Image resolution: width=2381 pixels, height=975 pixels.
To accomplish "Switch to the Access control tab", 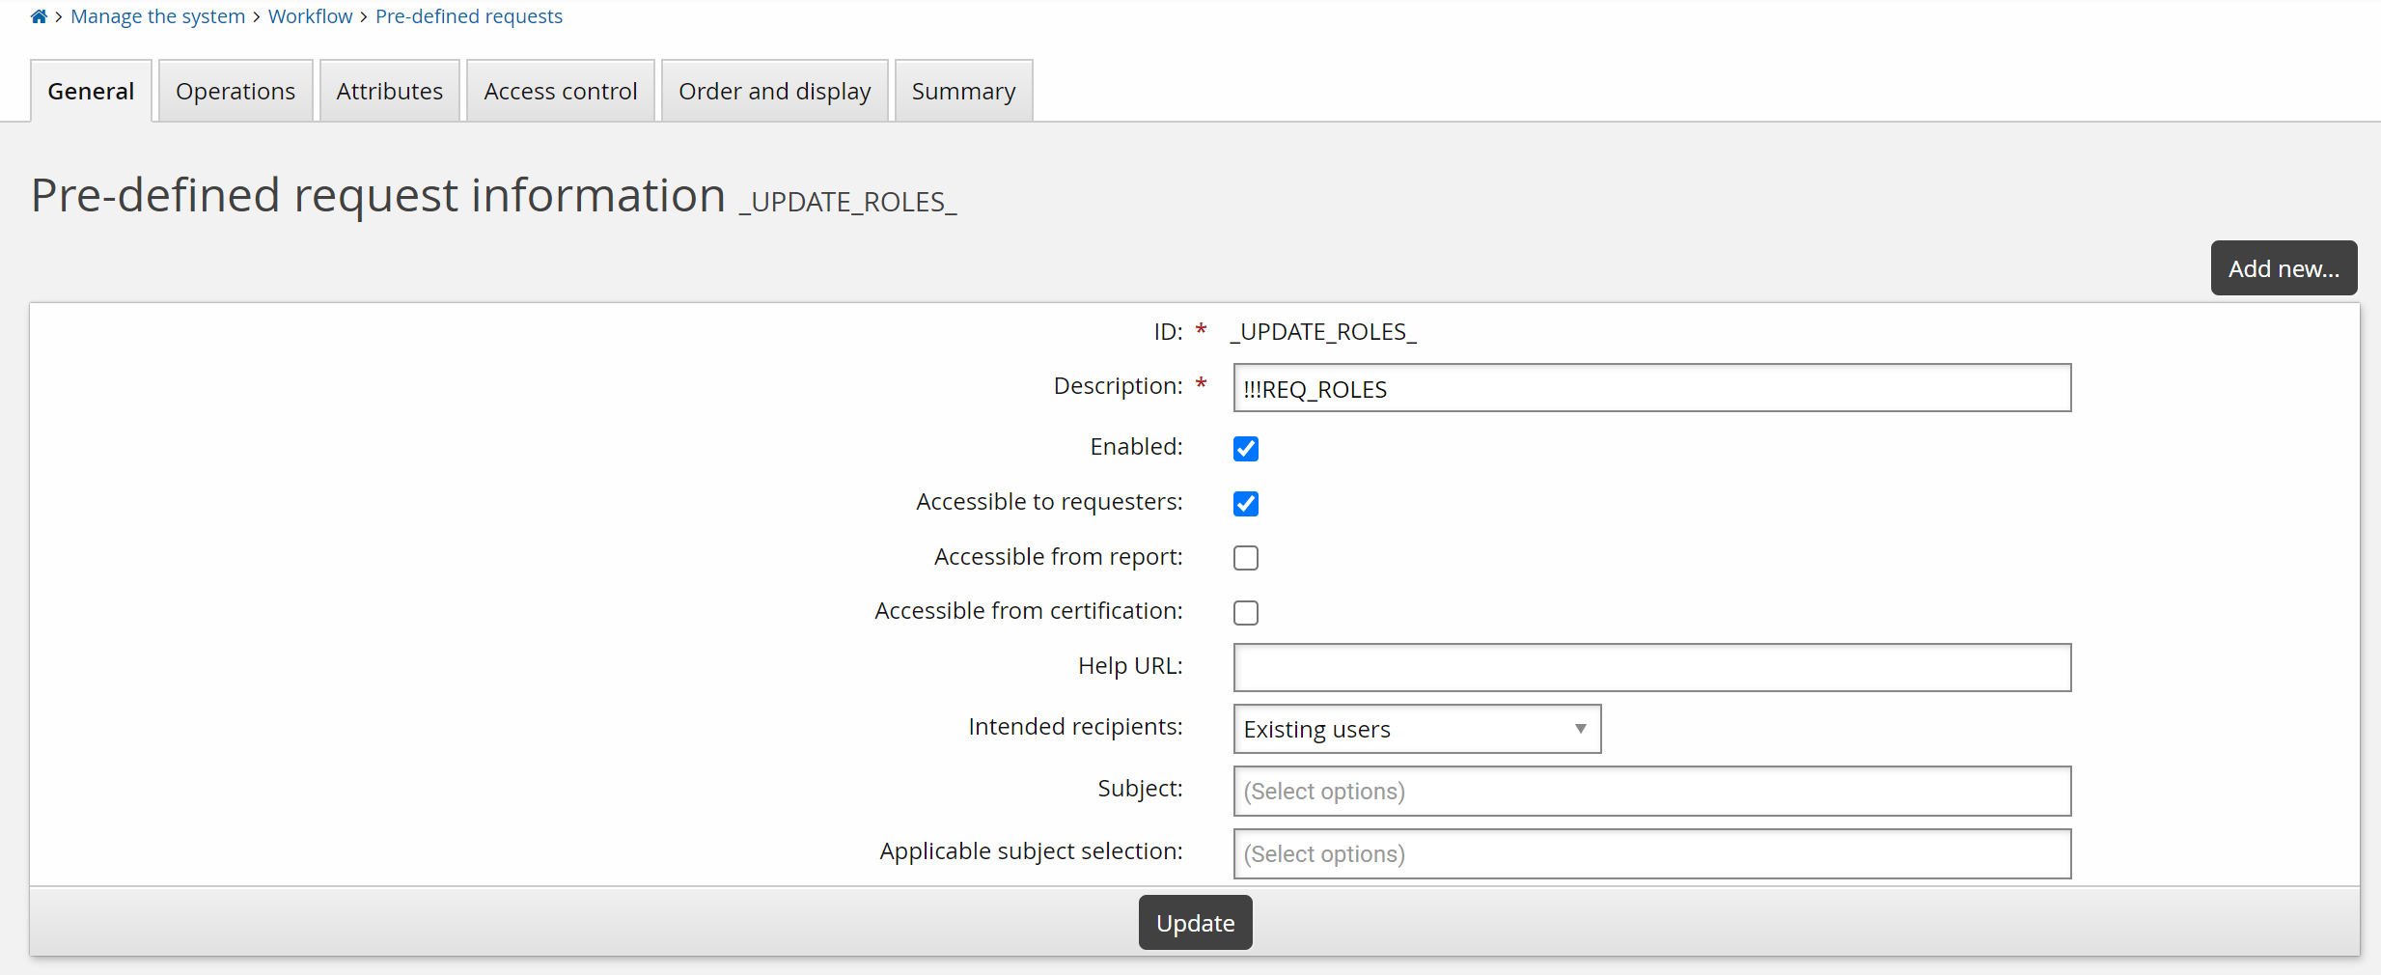I will point(560,90).
